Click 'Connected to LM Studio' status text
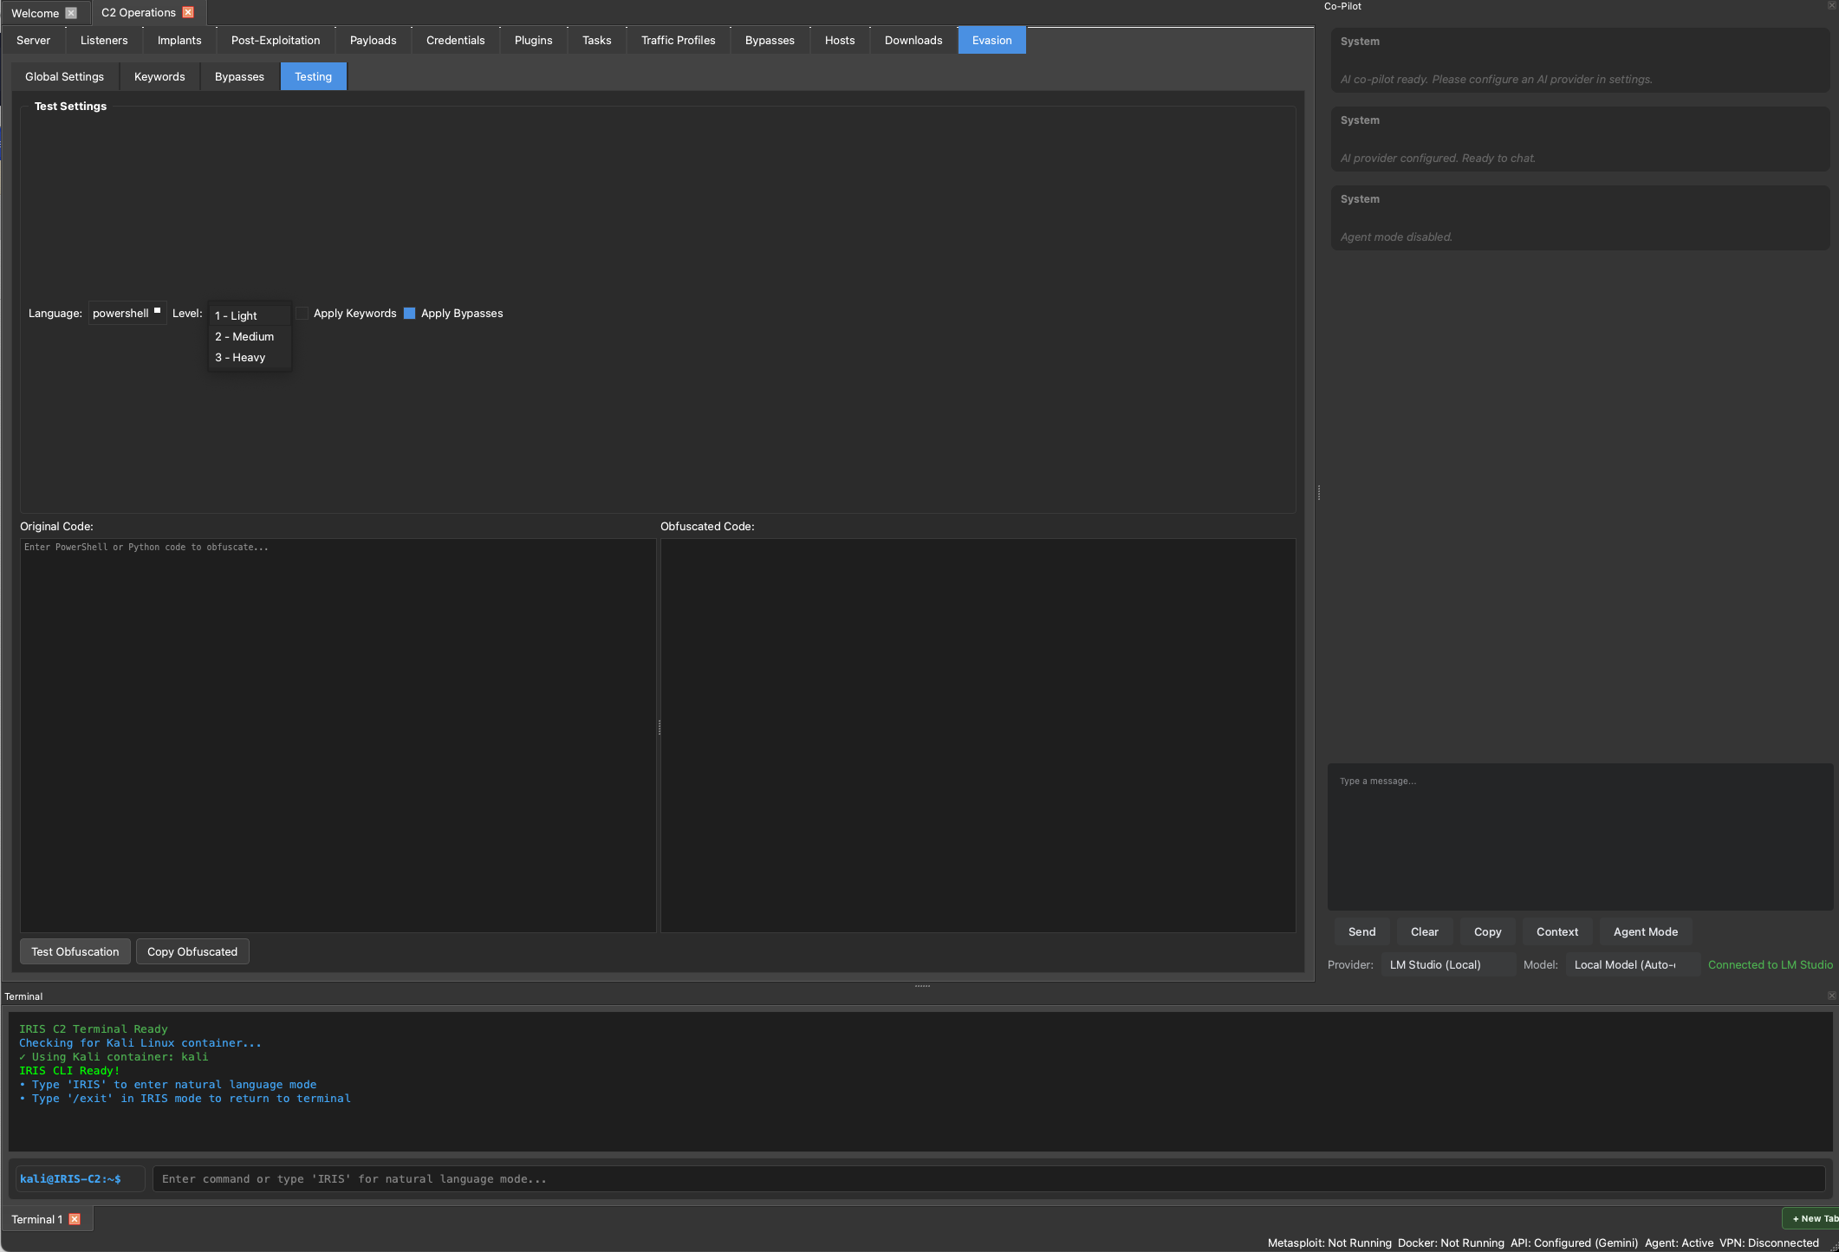 point(1771,964)
